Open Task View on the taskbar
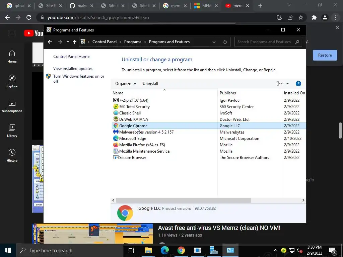Image resolution: width=343 pixels, height=257 pixels. coord(131,250)
